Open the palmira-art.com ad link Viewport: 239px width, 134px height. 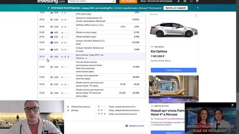pos(162,106)
